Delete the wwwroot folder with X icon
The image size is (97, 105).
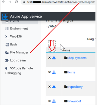click(x=50, y=101)
